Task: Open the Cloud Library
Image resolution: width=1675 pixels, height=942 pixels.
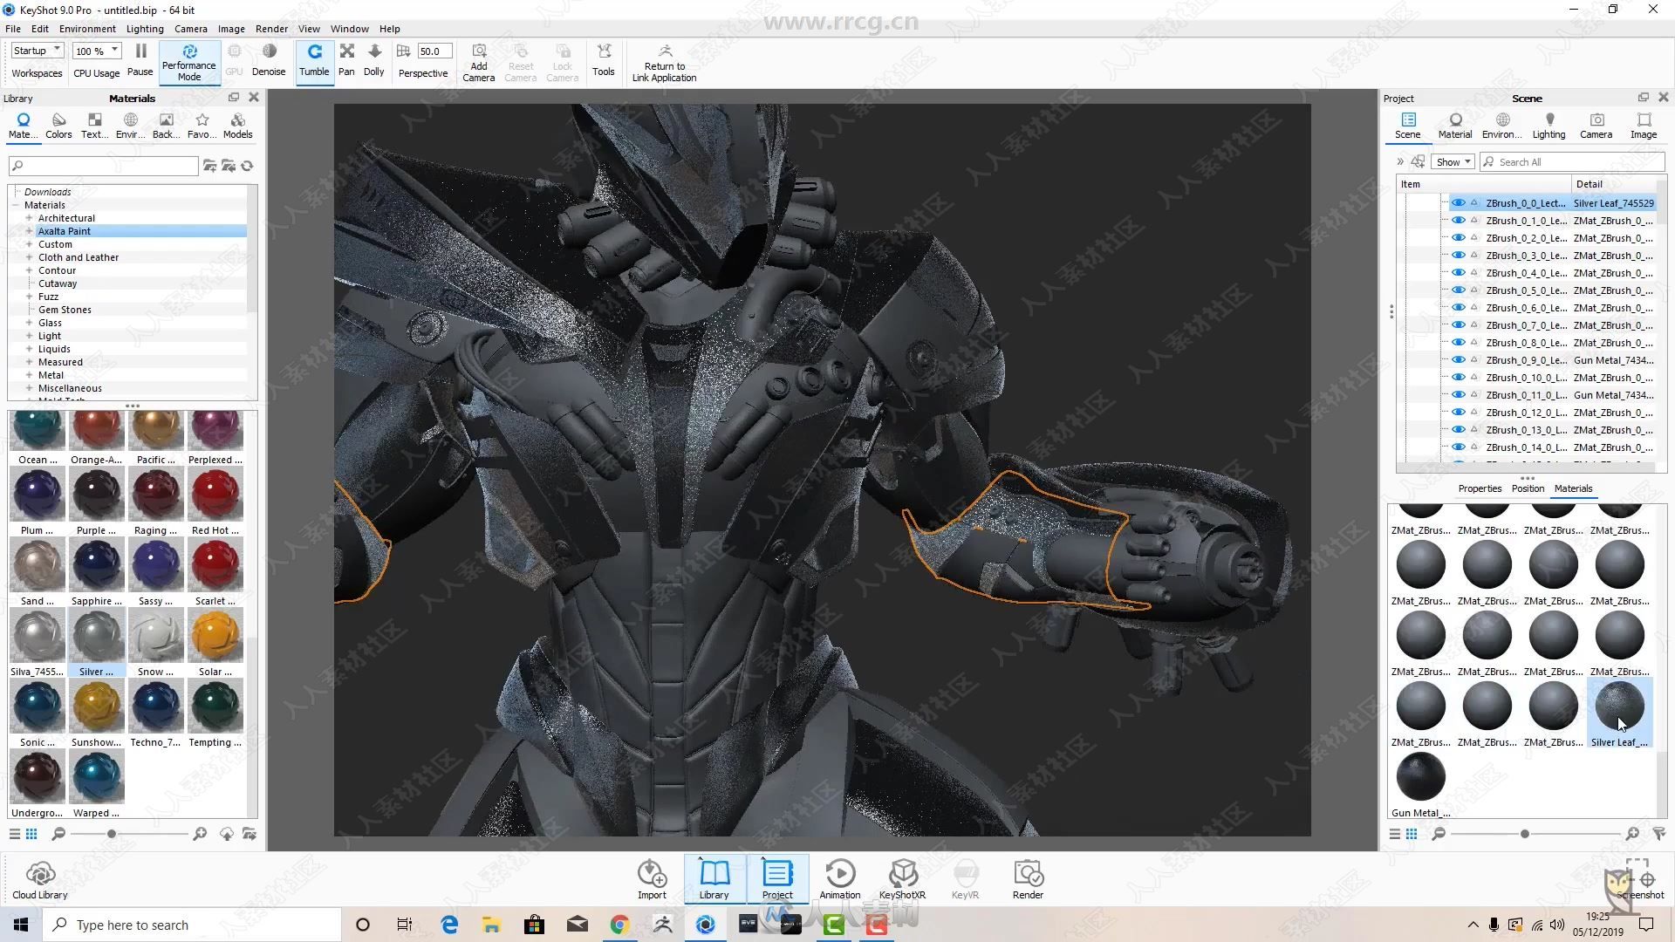Action: click(40, 879)
